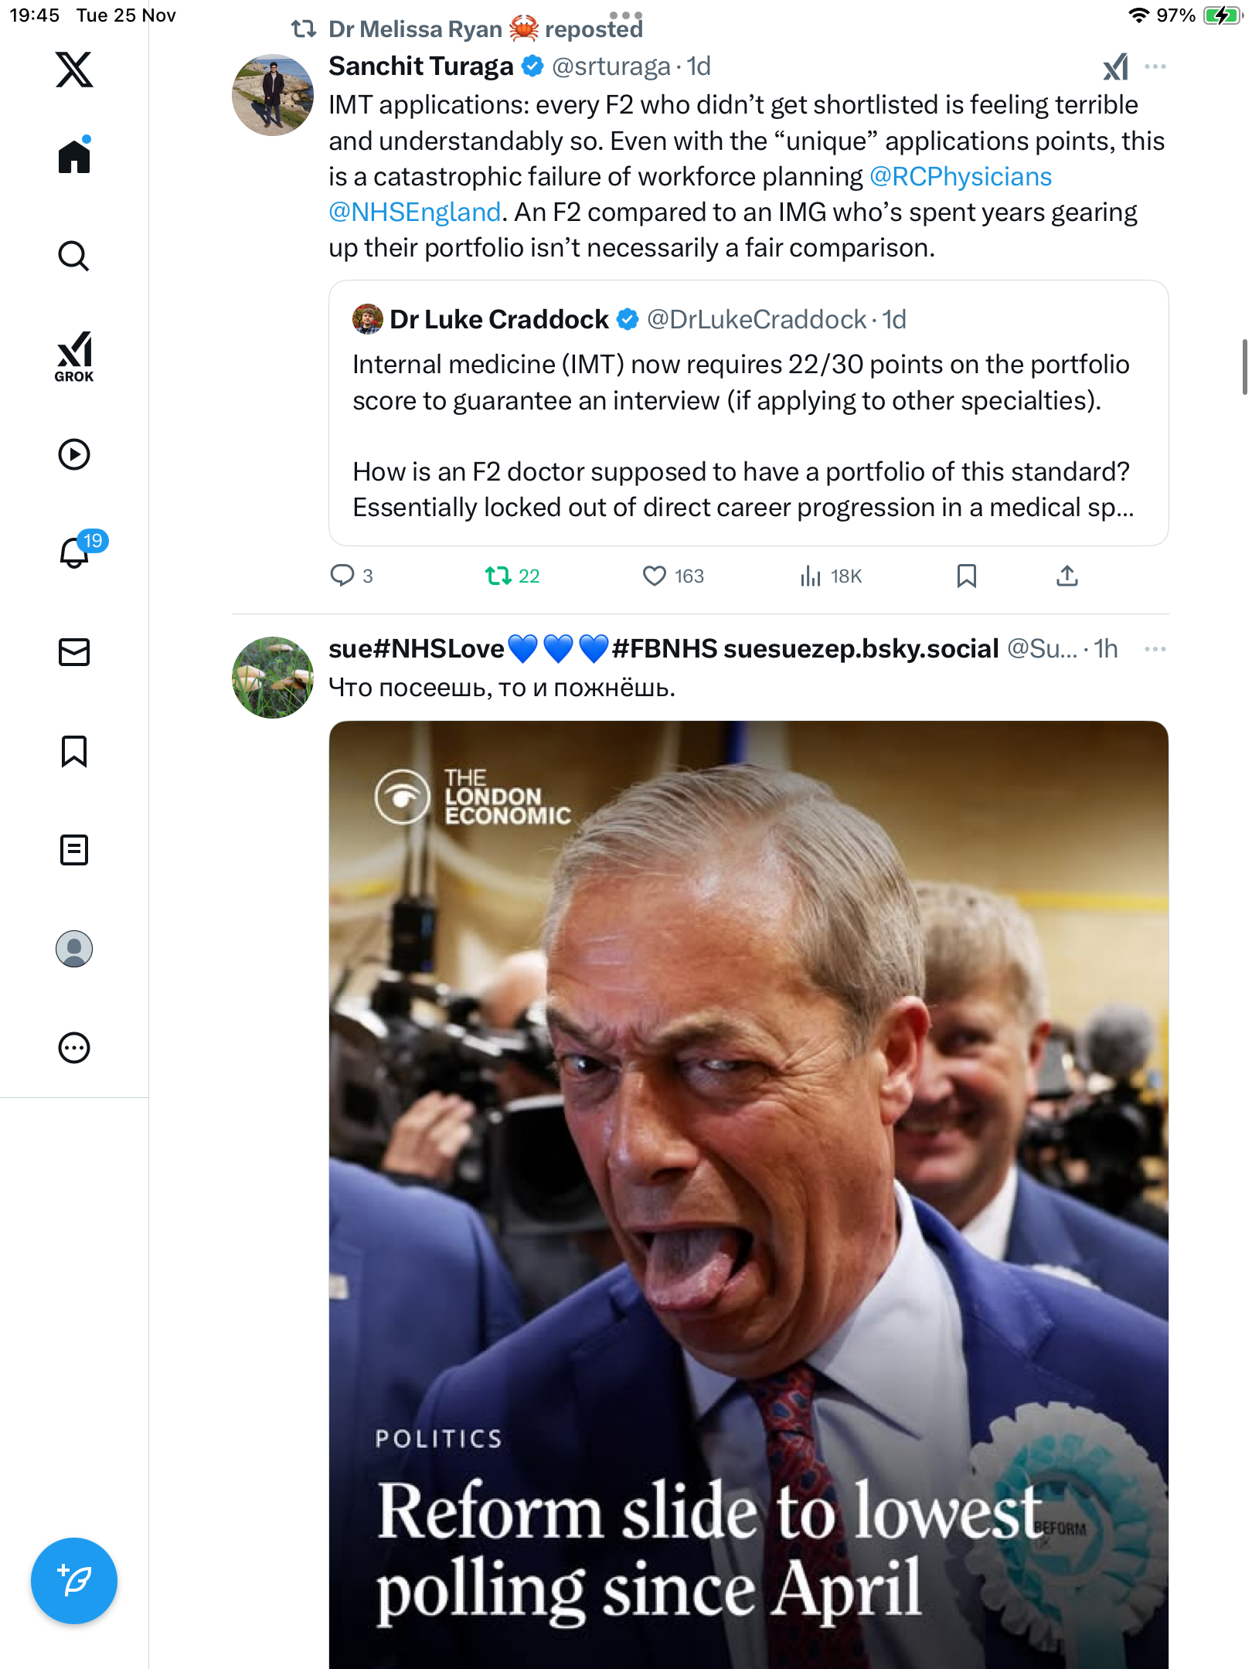The height and width of the screenshot is (1669, 1252).
Task: Tap the compose new post button
Action: click(x=74, y=1581)
